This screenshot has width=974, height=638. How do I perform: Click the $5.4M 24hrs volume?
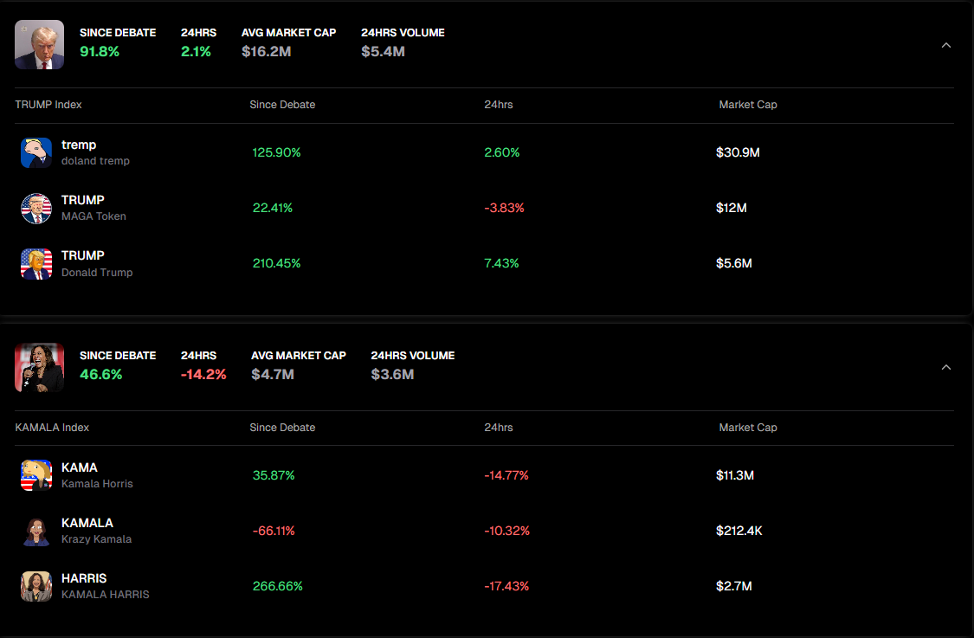coord(383,52)
